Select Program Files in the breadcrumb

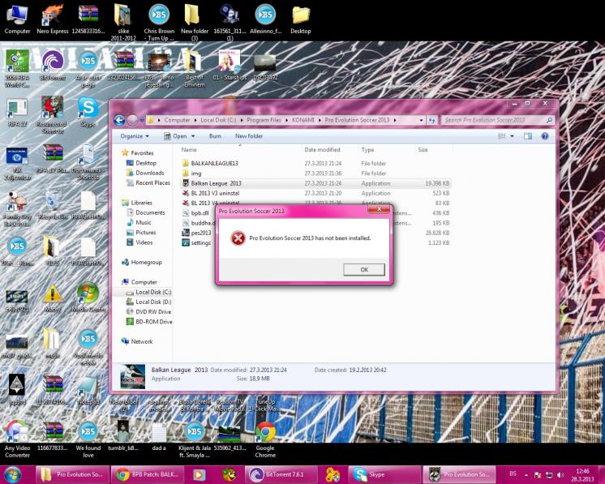tap(264, 120)
